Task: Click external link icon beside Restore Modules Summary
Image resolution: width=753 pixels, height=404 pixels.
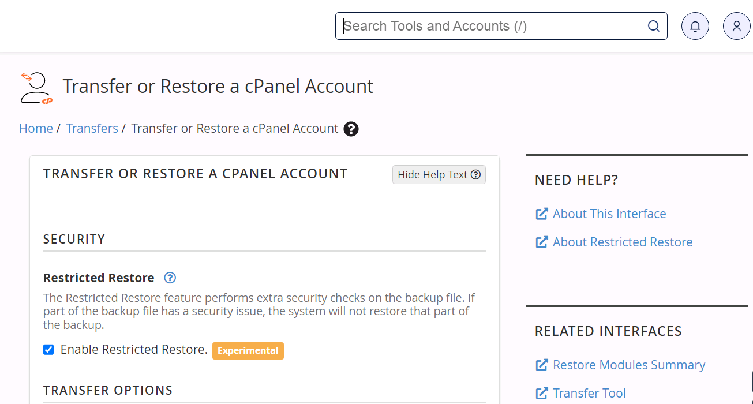Action: pyautogui.click(x=542, y=365)
